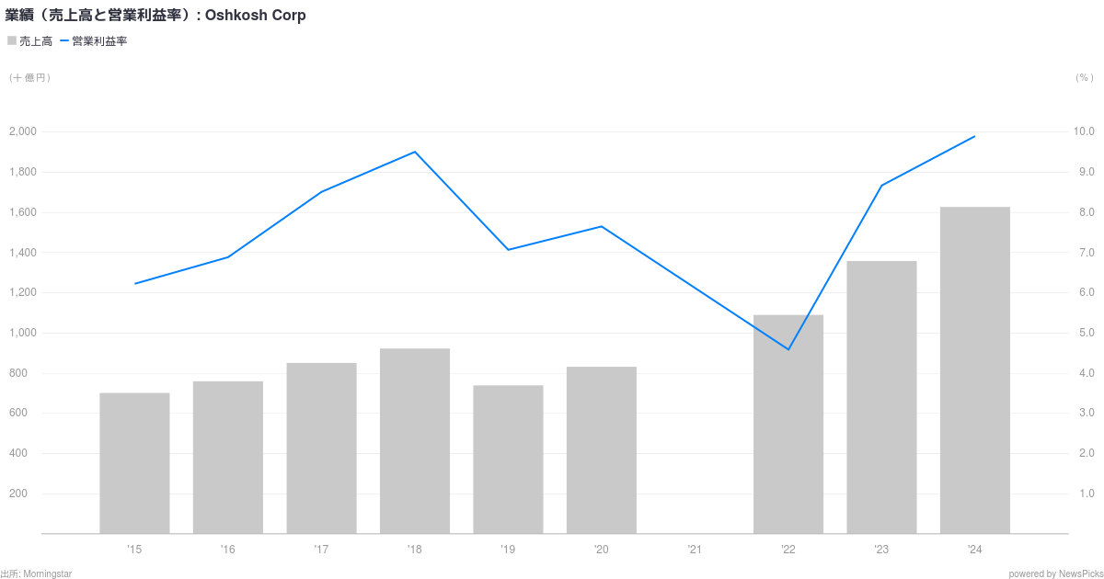Open the powered by NewsPicks link
1104x579 pixels.
pos(1053,573)
